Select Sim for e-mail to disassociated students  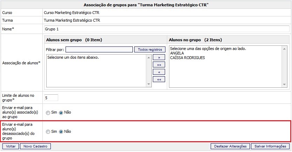48,132
